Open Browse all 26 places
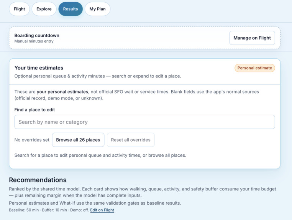 pyautogui.click(x=78, y=140)
